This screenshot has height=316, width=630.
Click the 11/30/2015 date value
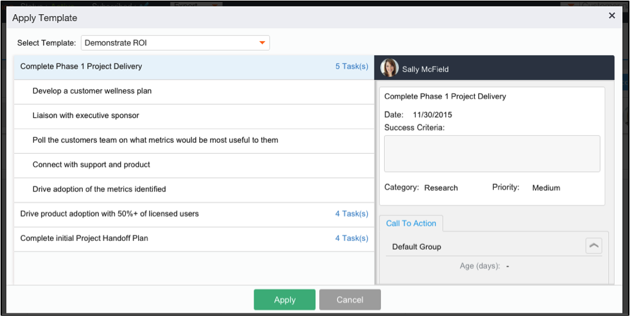(x=433, y=115)
